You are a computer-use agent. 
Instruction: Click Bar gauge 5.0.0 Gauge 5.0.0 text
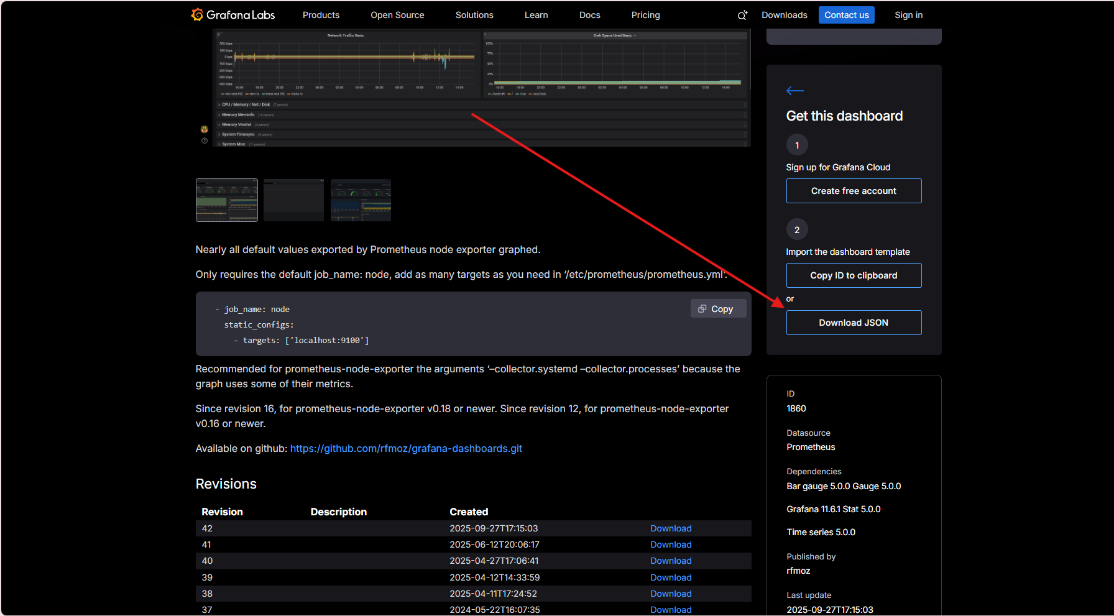pyautogui.click(x=844, y=486)
